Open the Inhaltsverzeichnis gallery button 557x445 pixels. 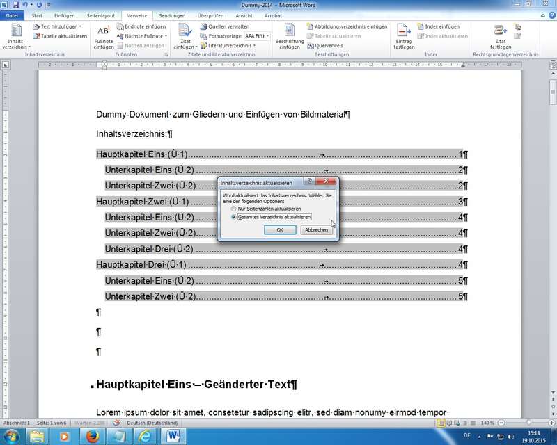[16, 37]
